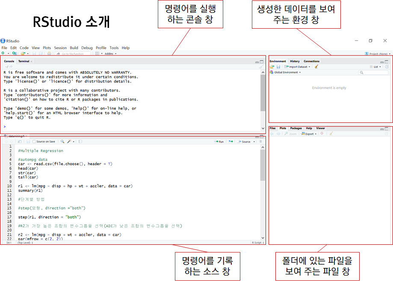Open the workspace panes layout grid icon
Screen dimensions: 393x282
pos(97,53)
